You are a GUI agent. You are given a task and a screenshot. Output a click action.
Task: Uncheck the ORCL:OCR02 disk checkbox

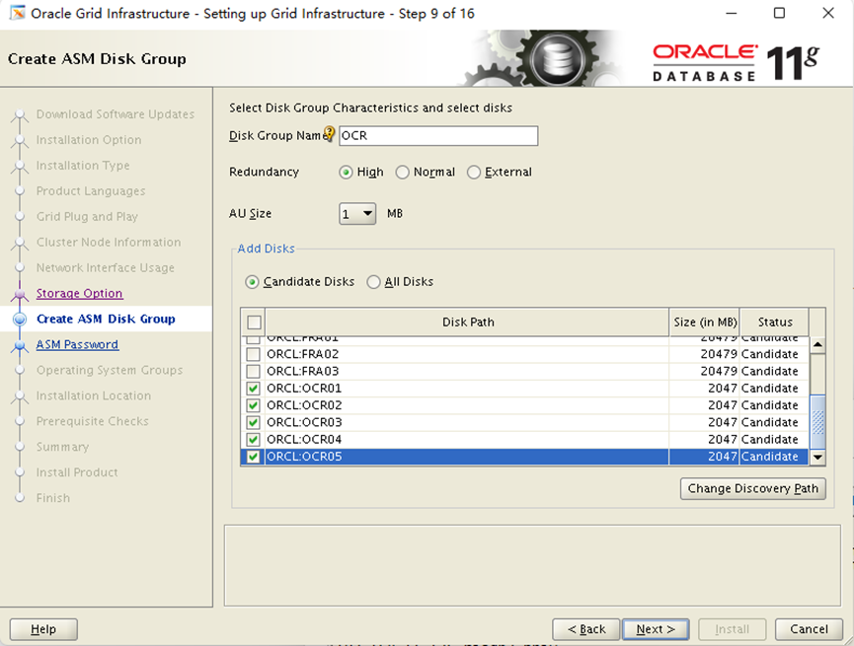click(254, 405)
